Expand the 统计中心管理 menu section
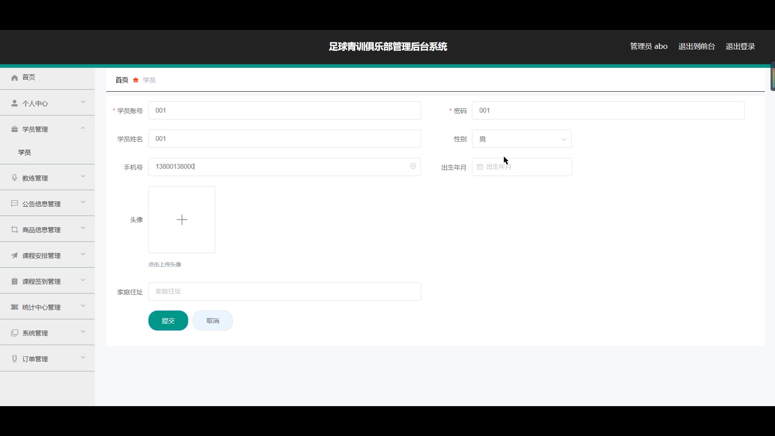The height and width of the screenshot is (436, 775). [48, 307]
